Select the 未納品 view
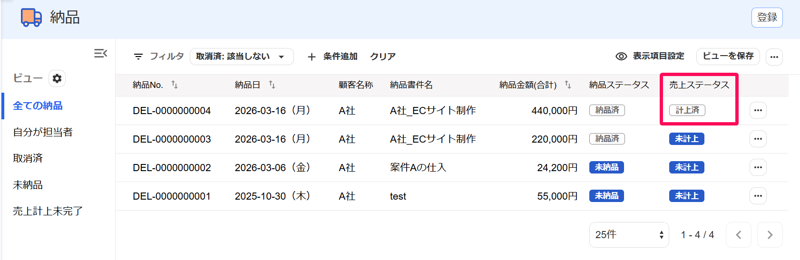The image size is (800, 260). pyautogui.click(x=28, y=185)
